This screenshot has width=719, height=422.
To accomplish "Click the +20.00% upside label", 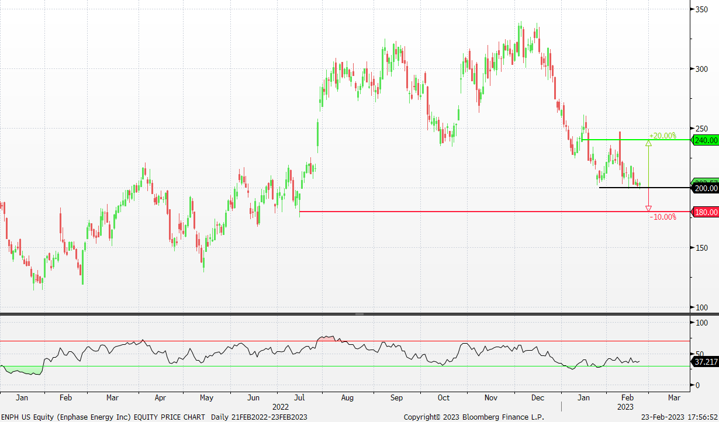I will click(x=662, y=136).
